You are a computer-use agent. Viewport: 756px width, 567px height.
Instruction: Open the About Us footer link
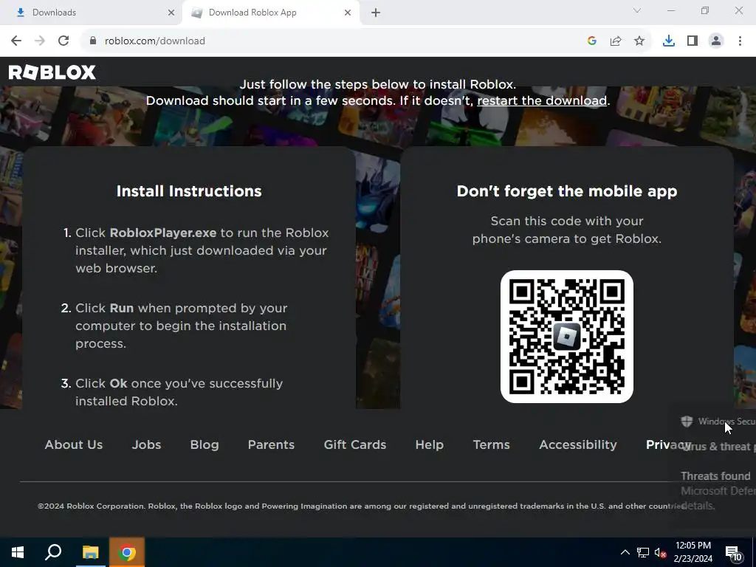coord(74,444)
